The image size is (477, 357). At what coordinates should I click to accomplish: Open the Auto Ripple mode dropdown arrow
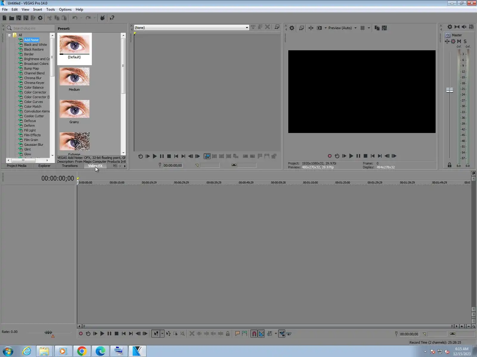click(x=276, y=334)
